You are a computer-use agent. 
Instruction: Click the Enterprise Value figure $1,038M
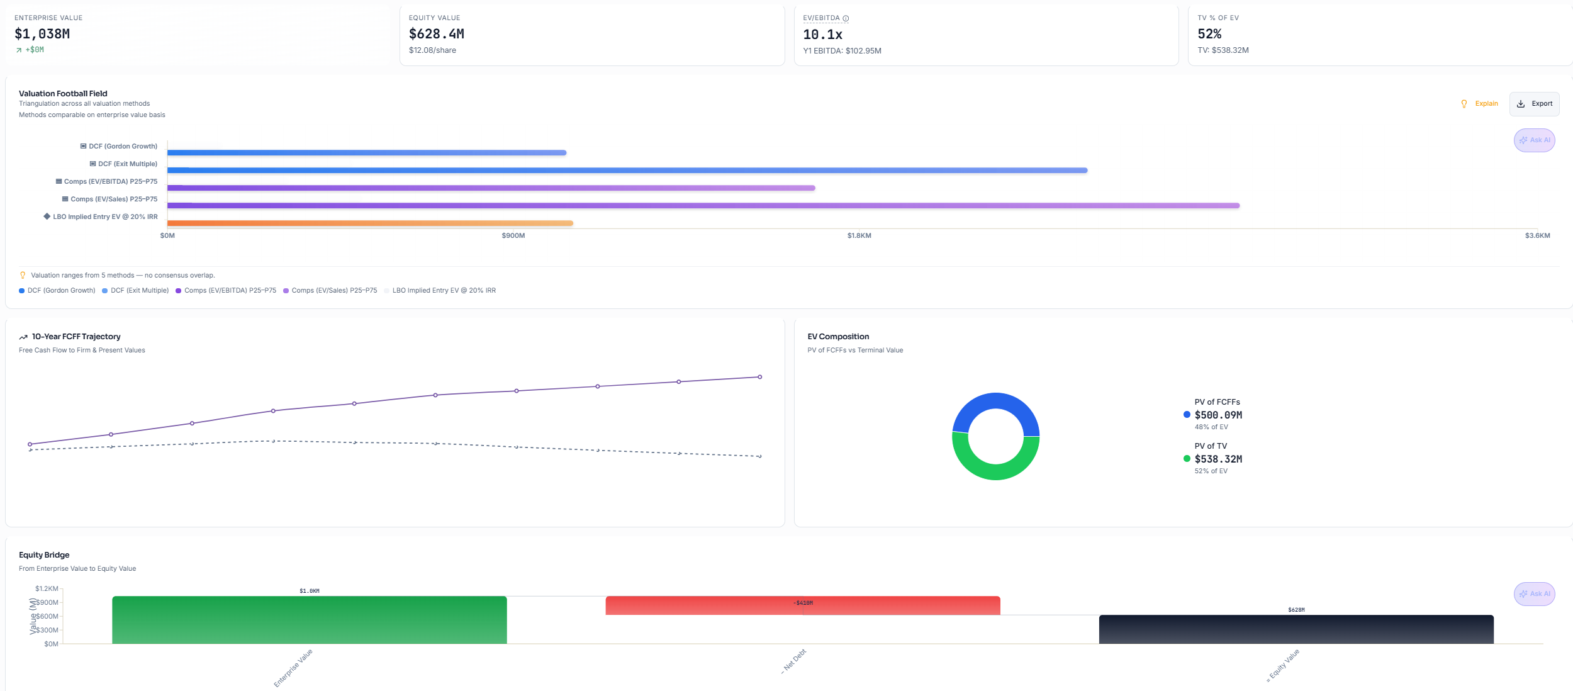[42, 34]
